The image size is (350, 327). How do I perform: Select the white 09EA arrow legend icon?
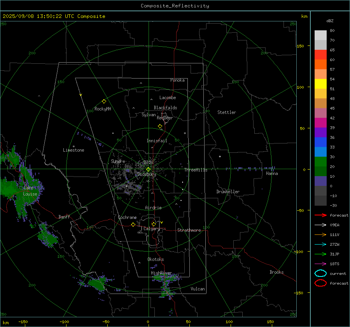tap(320, 225)
